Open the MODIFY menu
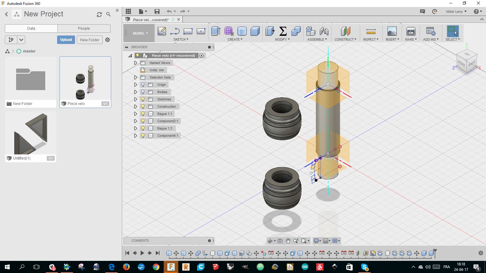 [282, 39]
